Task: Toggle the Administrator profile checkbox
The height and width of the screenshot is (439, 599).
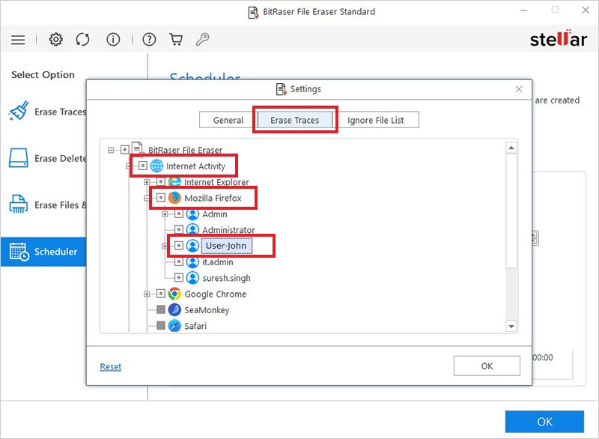Action: 179,229
